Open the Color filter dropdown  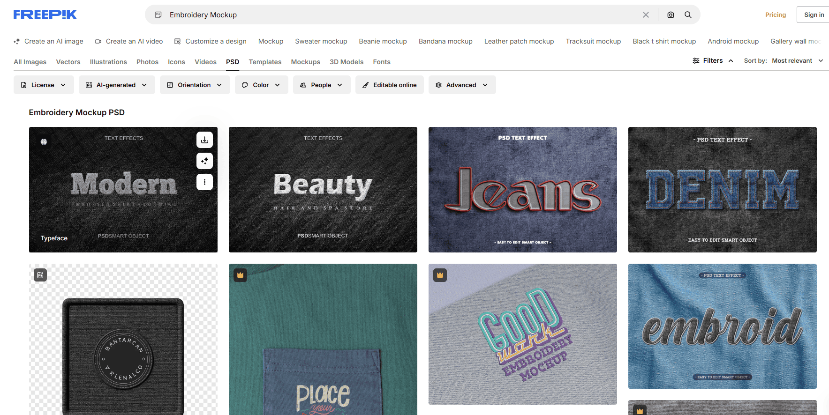coord(261,85)
